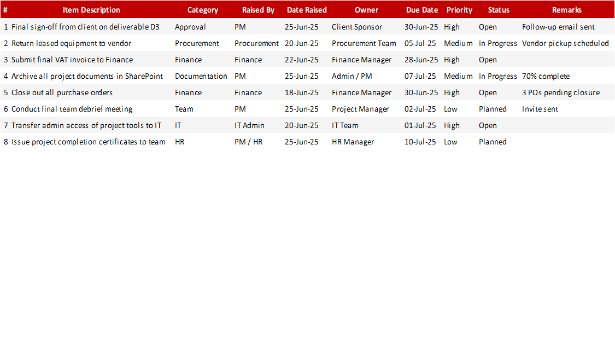
Task: Click the 'Team' category cell
Action: (x=184, y=109)
